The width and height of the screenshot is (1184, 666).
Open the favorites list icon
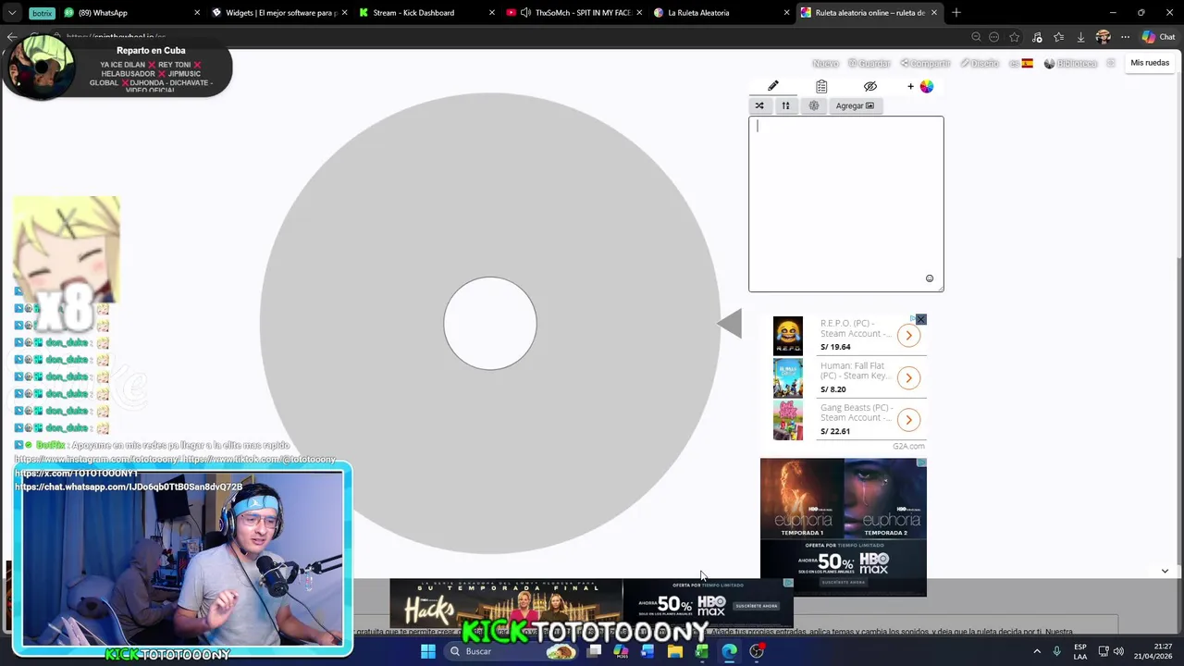pyautogui.click(x=1058, y=37)
